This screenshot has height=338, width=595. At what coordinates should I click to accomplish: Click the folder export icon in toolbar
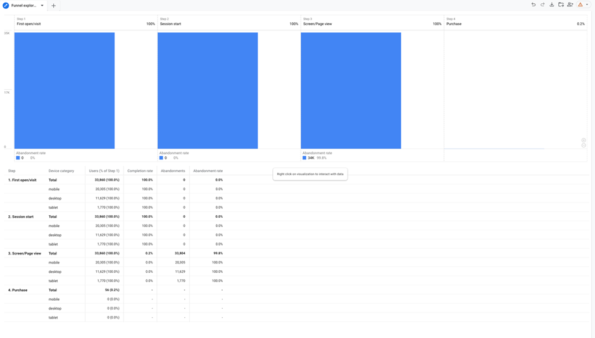[561, 5]
